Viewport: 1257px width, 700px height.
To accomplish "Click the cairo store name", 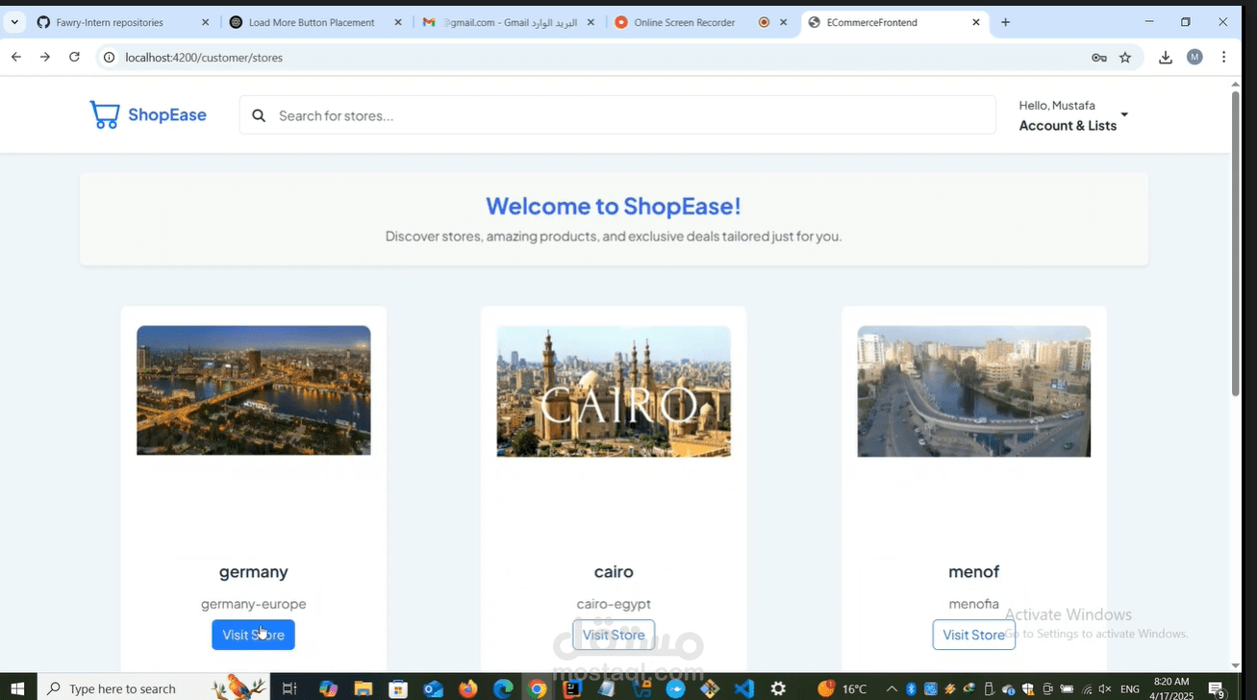I will pos(614,572).
